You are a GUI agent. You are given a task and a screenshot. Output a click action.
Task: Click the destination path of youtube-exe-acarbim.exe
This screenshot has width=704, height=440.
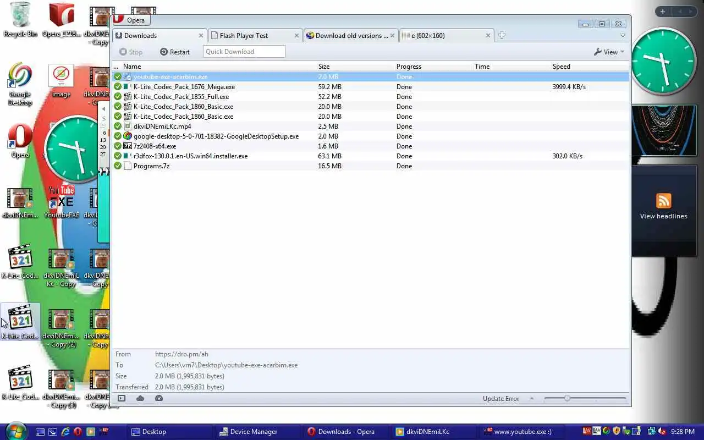[226, 365]
